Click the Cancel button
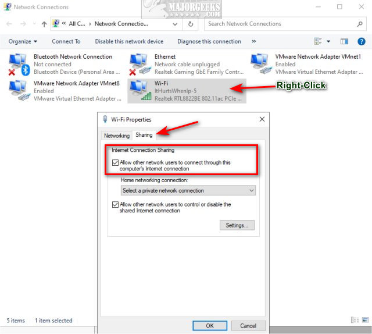Image resolution: width=372 pixels, height=334 pixels. coord(248,326)
